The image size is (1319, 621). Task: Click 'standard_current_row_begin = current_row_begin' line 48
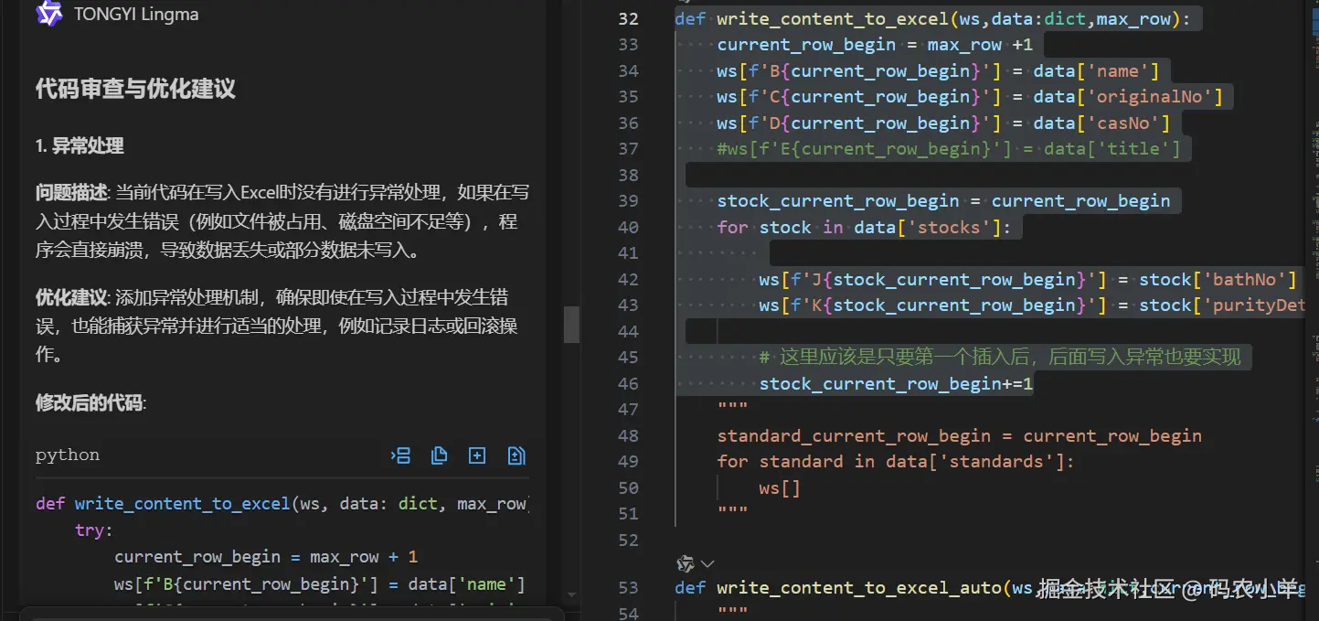click(x=960, y=435)
